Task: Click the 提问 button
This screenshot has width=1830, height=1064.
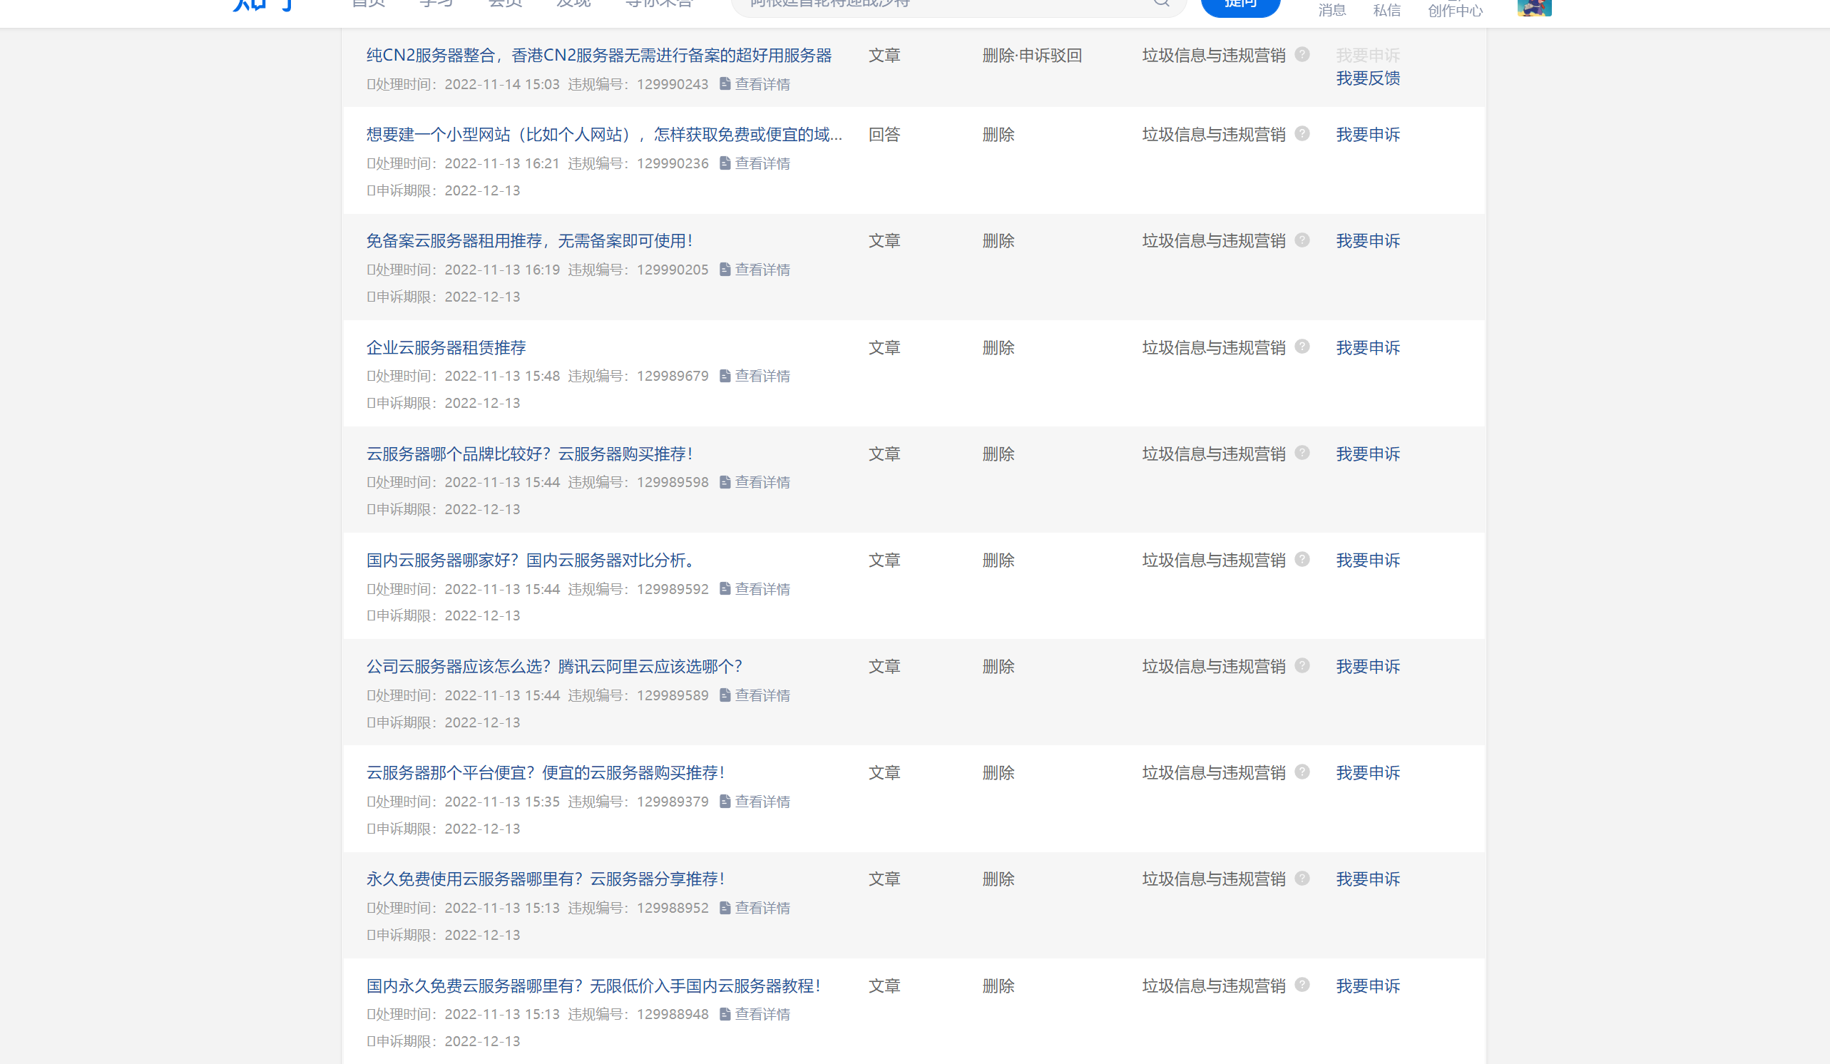Action: point(1240,4)
